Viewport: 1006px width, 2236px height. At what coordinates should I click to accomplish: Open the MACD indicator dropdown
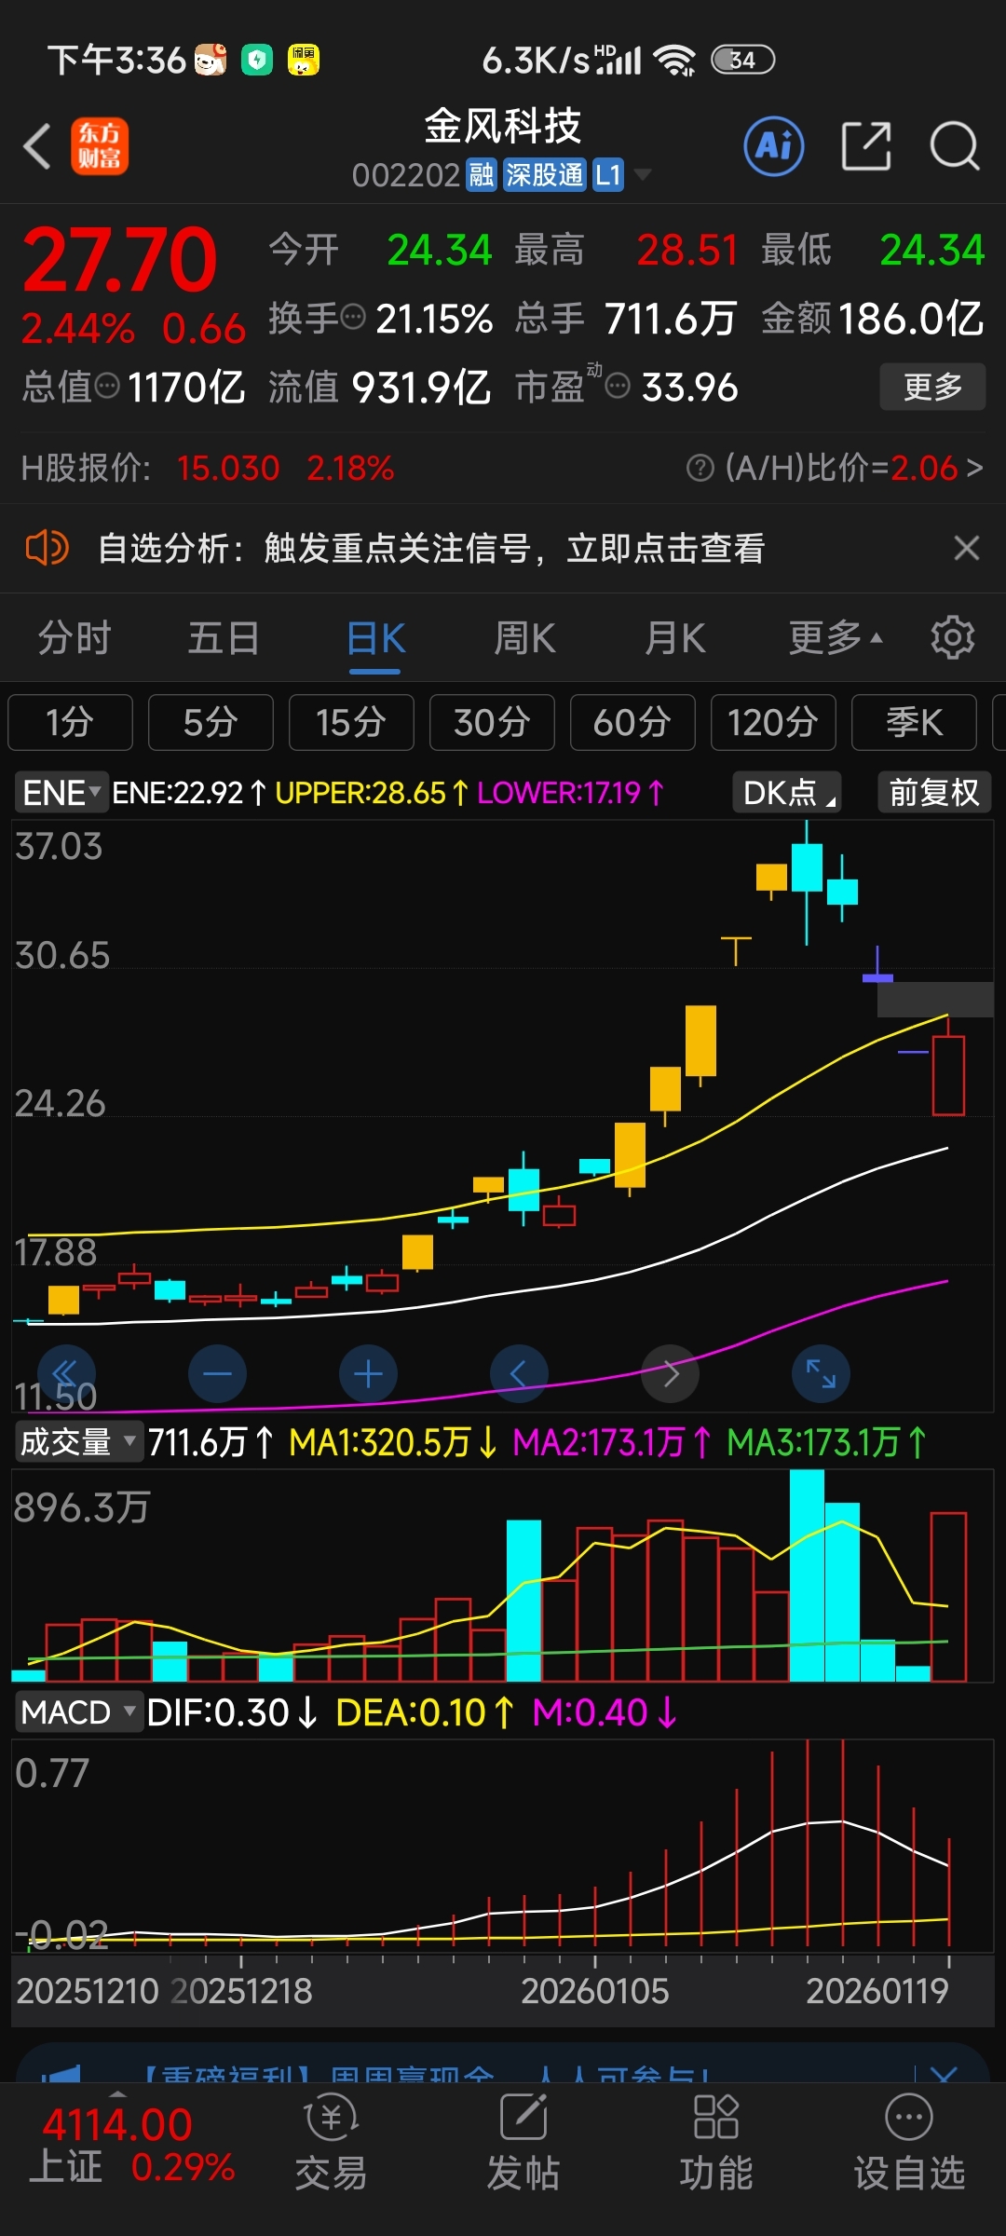(x=78, y=1711)
